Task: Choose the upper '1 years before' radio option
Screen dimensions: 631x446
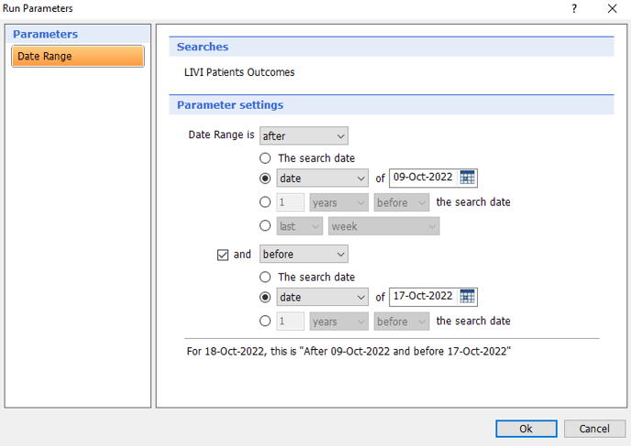Action: (x=265, y=202)
